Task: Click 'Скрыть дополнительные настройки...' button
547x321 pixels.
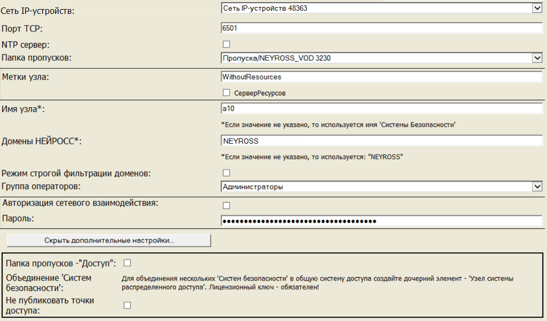Action: [109, 240]
